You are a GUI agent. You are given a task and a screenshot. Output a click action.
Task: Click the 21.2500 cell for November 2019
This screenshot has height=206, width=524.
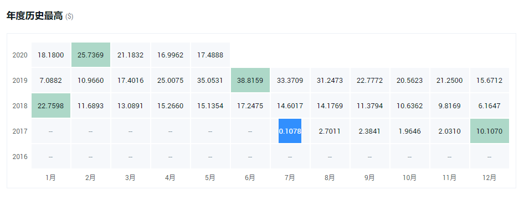449,80
